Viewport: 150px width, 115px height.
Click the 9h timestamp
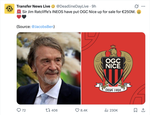pyautogui.click(x=94, y=6)
